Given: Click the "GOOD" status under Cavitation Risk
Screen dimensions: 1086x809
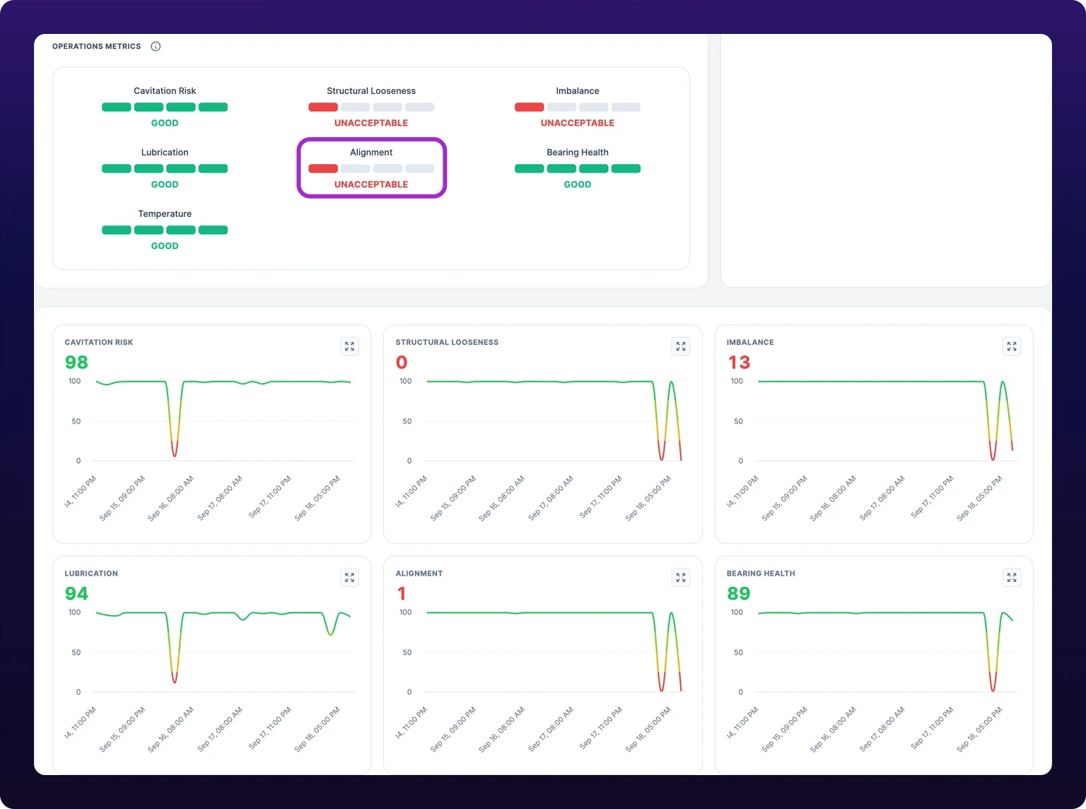Looking at the screenshot, I should click(x=165, y=123).
